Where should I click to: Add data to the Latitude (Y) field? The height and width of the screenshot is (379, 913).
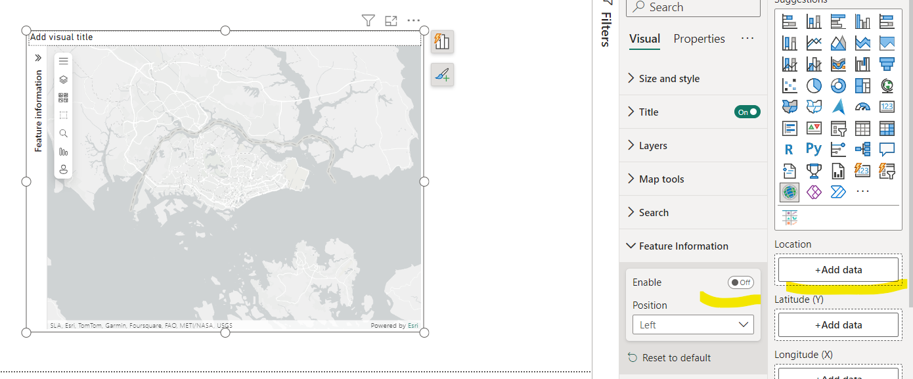(838, 324)
